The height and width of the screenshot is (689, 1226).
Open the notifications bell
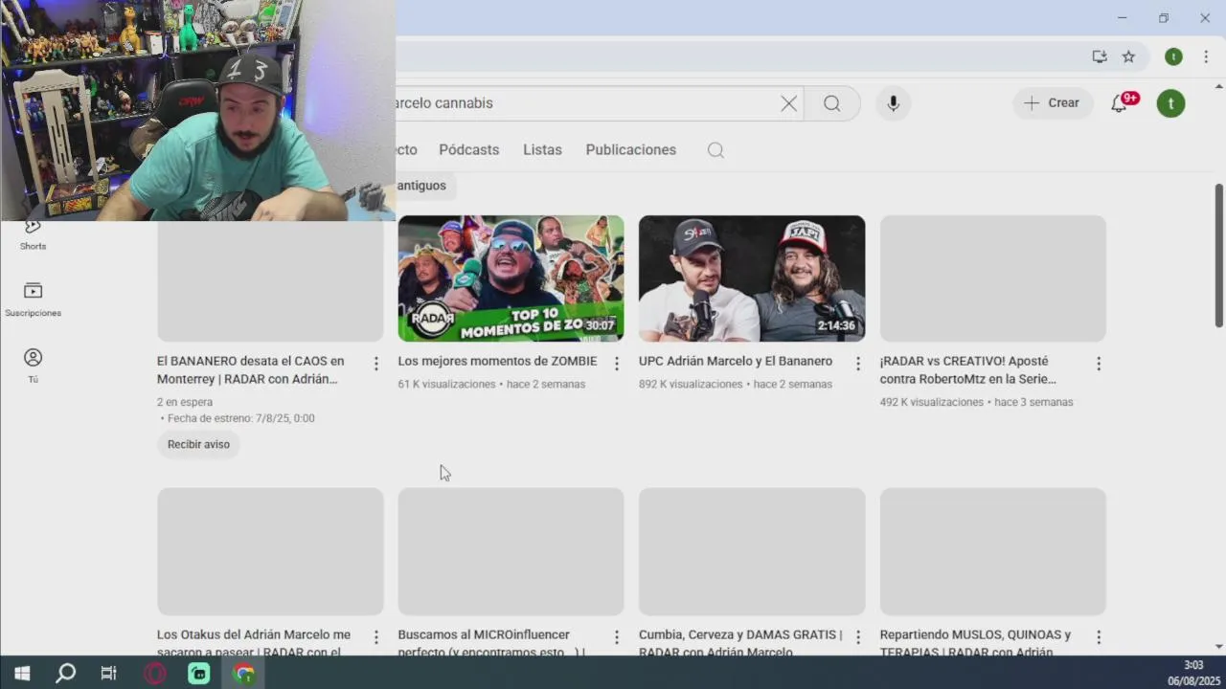[x=1121, y=102]
